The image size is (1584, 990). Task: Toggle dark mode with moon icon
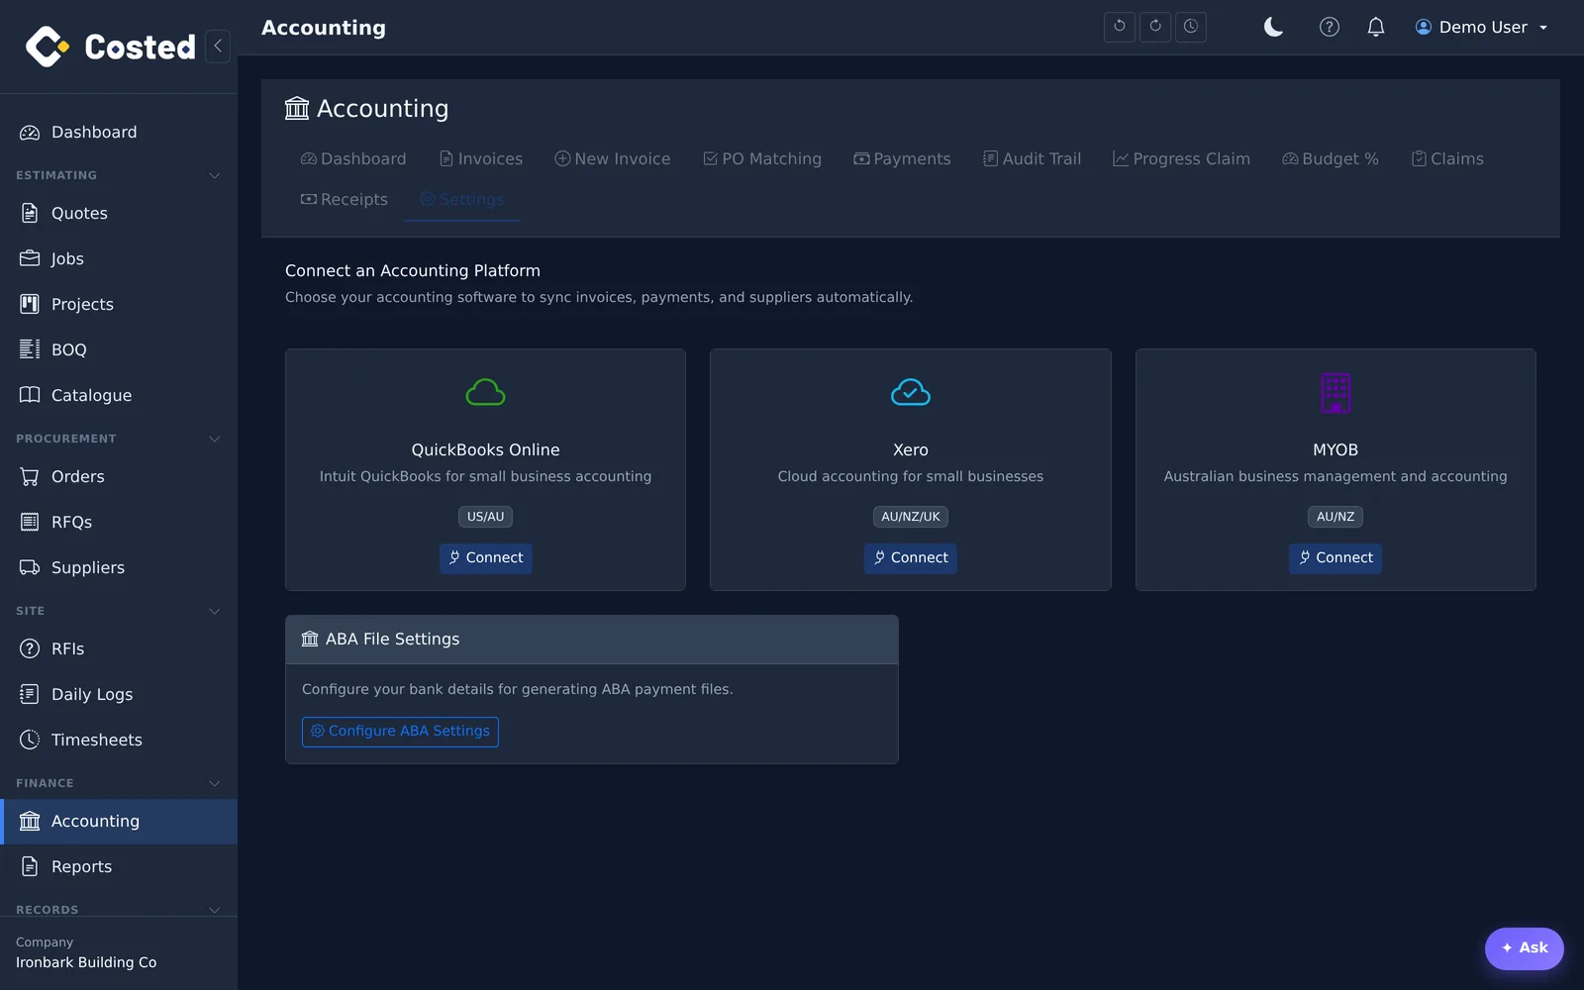pos(1274,27)
